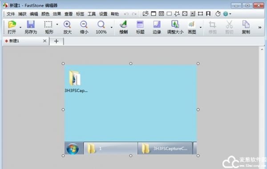Viewport: 267px width, 169px height.
Task: Click the 复制 (Copy) icon
Action: [246, 24]
